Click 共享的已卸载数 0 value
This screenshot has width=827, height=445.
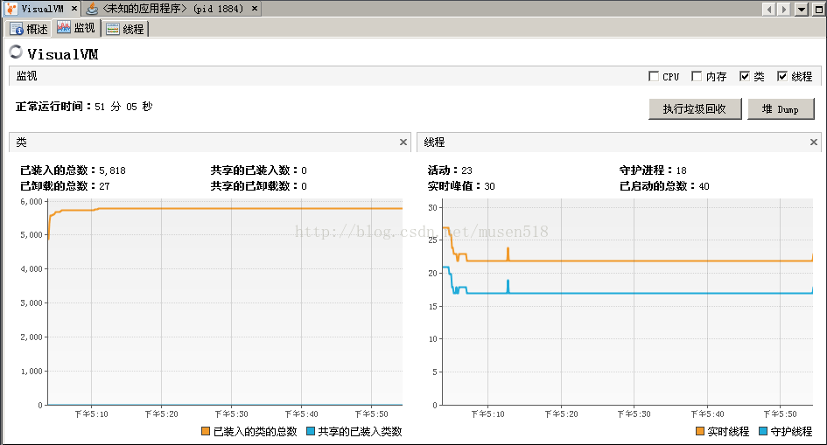(304, 186)
